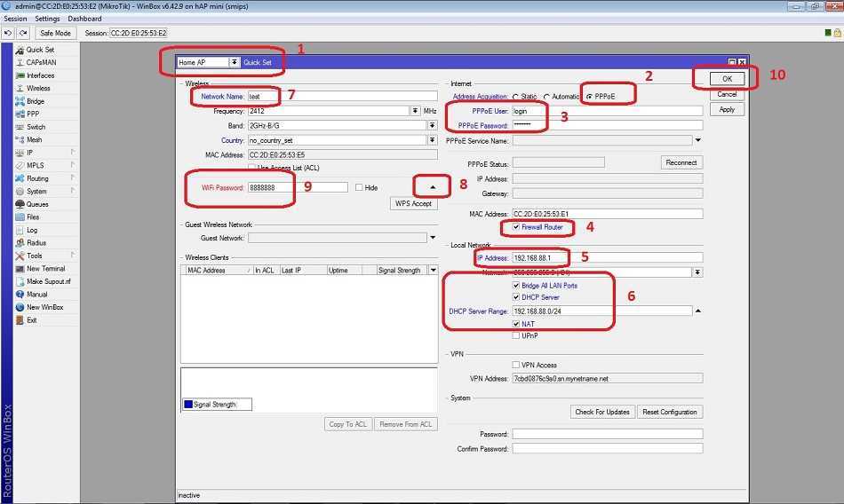This screenshot has width=844, height=504.
Task: Click the WiFi Password field
Action: tap(298, 188)
